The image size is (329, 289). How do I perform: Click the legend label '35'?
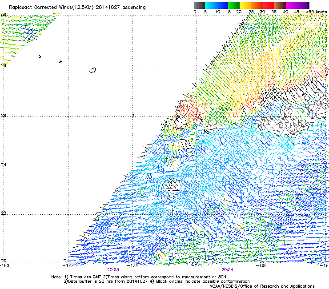point(274,12)
